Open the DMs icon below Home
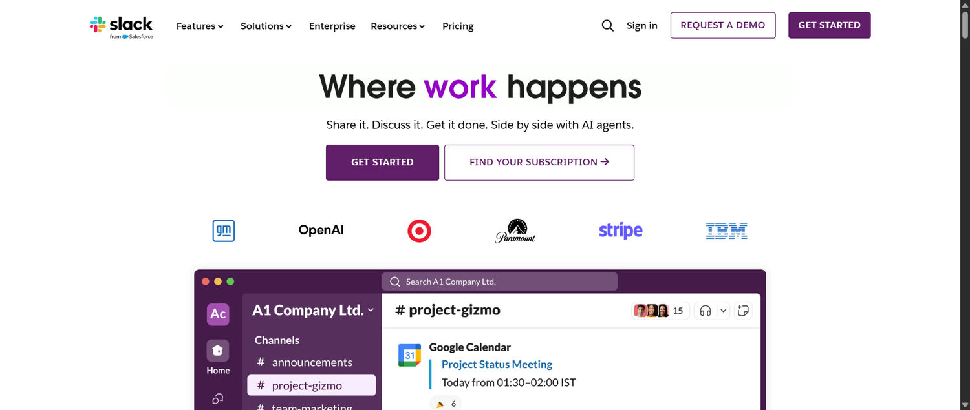The image size is (970, 410). 217,397
